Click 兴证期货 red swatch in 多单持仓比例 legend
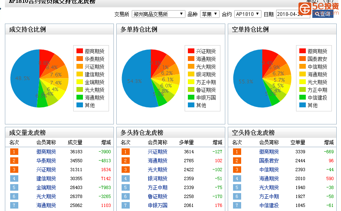The width and height of the screenshot is (342, 211). [x=191, y=51]
